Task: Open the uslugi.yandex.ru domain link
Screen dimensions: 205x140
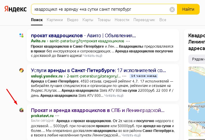Action: 47,76
